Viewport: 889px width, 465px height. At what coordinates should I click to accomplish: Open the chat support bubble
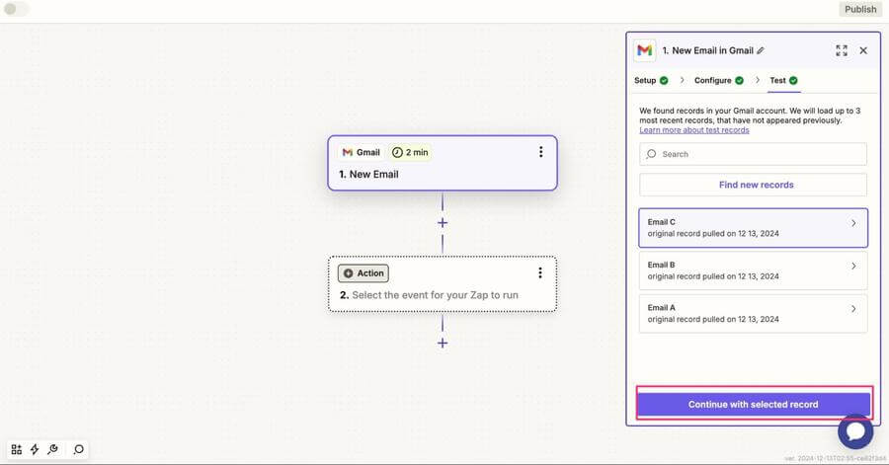855,431
